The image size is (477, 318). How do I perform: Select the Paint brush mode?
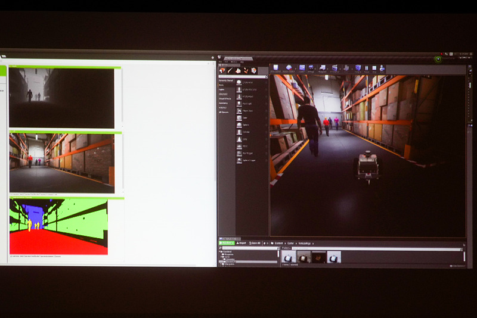230,70
